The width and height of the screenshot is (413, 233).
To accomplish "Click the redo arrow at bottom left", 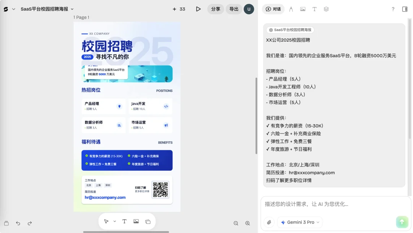I will pyautogui.click(x=29, y=223).
